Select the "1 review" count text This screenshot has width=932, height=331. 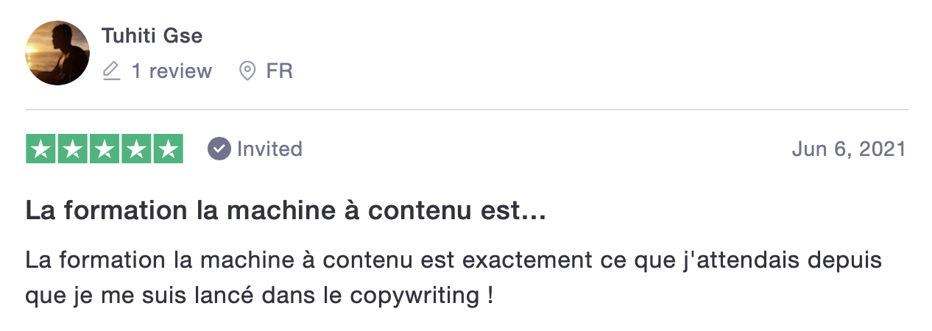point(172,71)
